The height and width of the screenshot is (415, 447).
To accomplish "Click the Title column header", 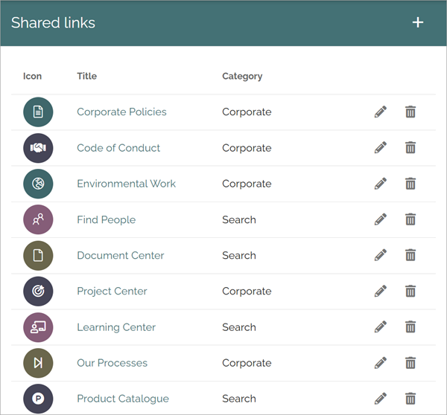I will (x=86, y=76).
